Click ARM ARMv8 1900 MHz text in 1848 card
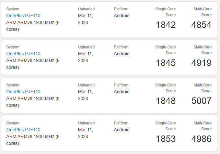Viewport: 220px width, 154px height. click(x=33, y=102)
